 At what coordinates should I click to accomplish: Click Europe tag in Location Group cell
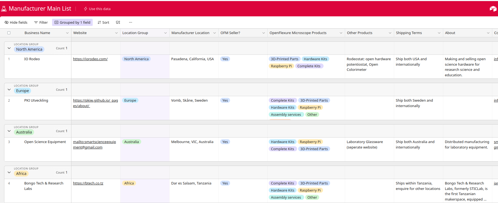pyautogui.click(x=130, y=101)
